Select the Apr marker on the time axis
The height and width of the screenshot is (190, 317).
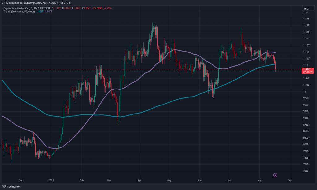pos(139,180)
